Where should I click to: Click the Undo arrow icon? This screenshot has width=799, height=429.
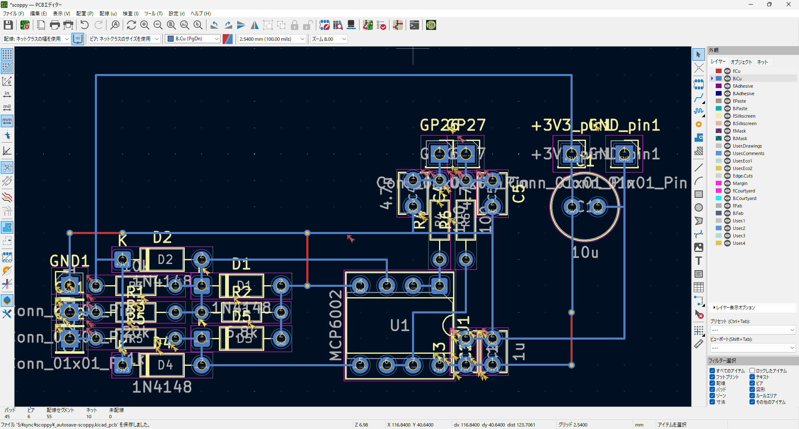84,25
